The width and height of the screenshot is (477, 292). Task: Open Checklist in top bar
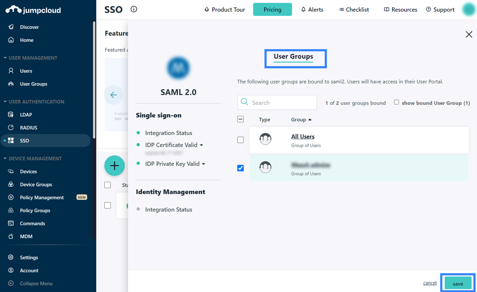[354, 9]
